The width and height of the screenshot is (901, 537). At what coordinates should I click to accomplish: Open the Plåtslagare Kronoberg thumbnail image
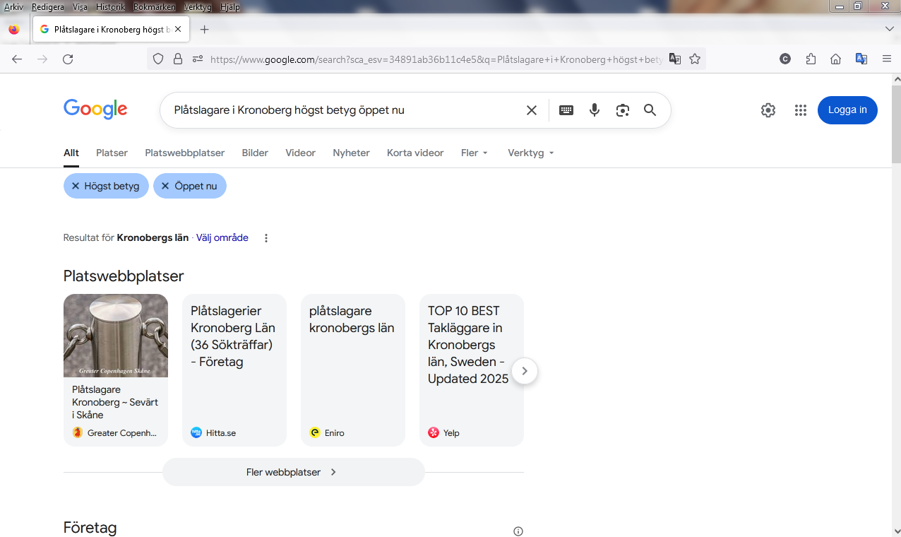(x=116, y=336)
